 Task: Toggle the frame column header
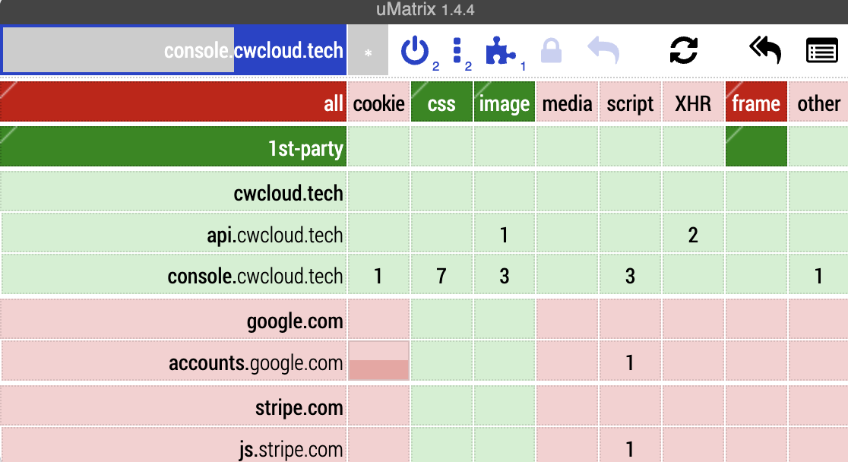click(756, 102)
